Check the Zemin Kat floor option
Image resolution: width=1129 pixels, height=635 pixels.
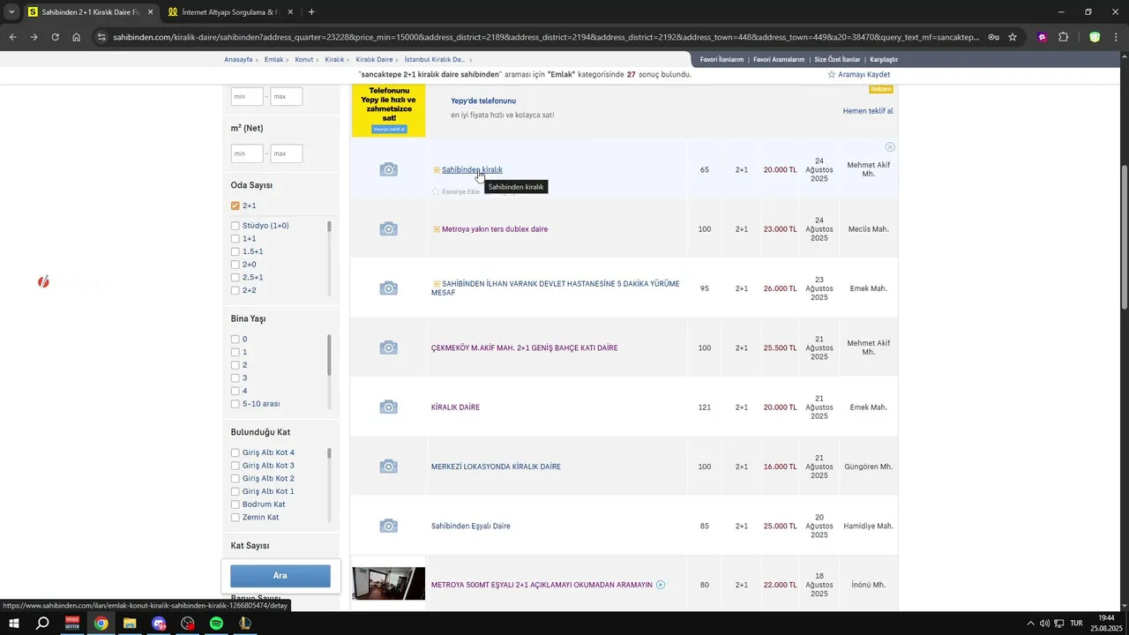(236, 518)
